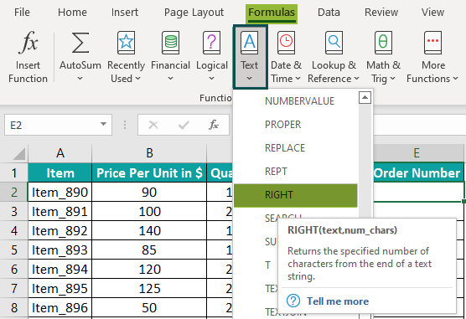Viewport: 466px width, 319px height.
Task: Open the File tab
Action: (22, 13)
